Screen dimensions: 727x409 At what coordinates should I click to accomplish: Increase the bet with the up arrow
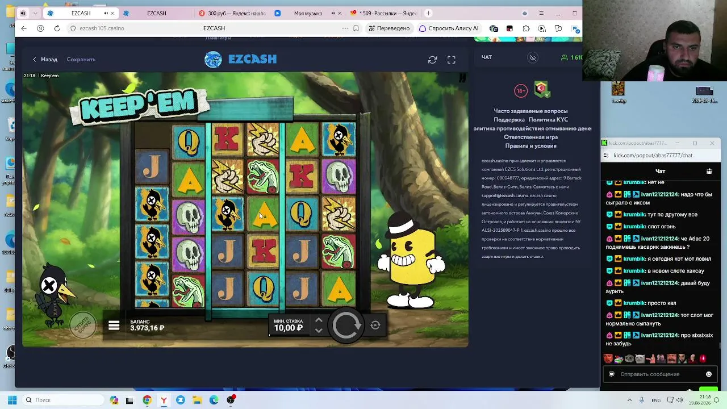(x=319, y=320)
